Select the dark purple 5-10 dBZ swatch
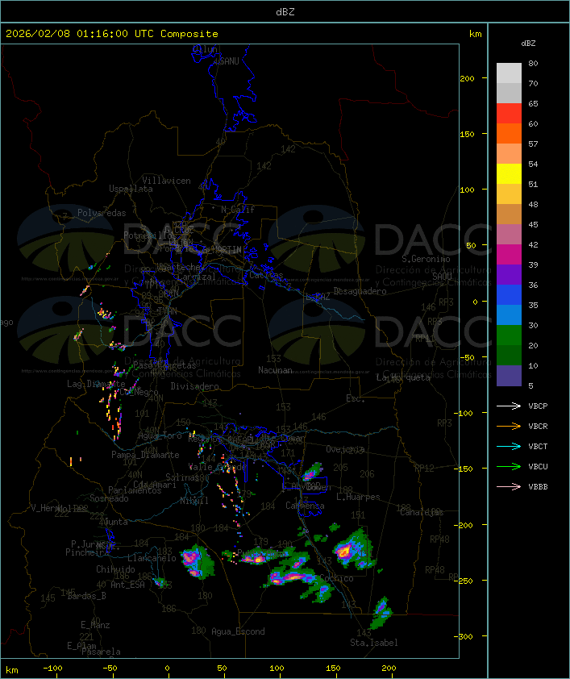Screen dimensions: 570x679 (509, 376)
